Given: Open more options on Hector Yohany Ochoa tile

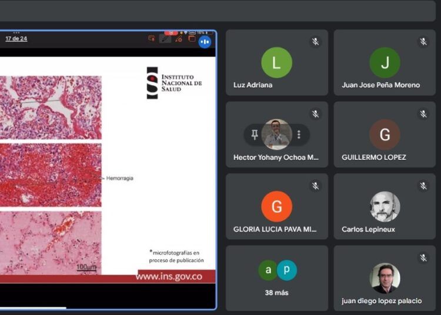Looking at the screenshot, I should 299,135.
